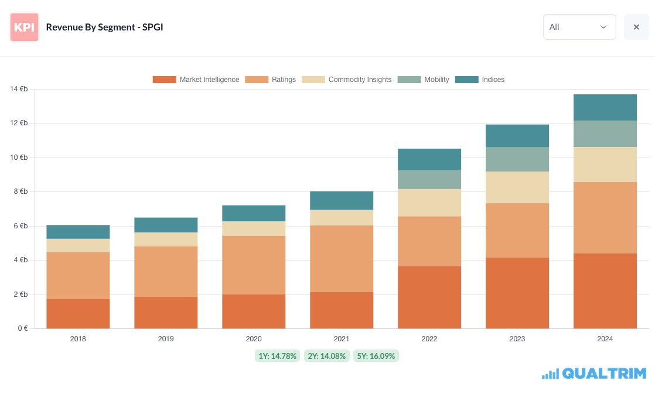This screenshot has width=655, height=394.
Task: Click the 2 €b axis label
Action: coord(21,294)
